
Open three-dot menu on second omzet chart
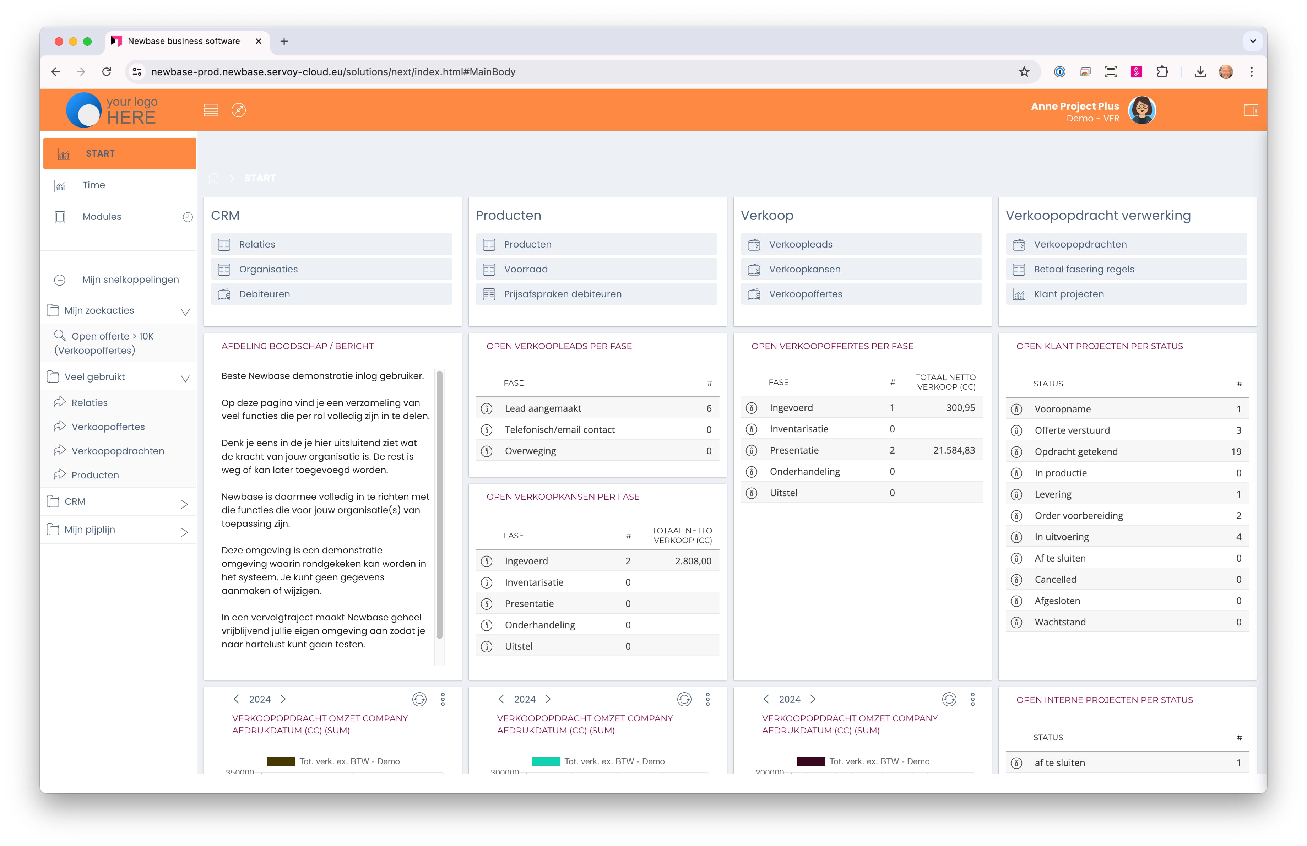tap(707, 699)
